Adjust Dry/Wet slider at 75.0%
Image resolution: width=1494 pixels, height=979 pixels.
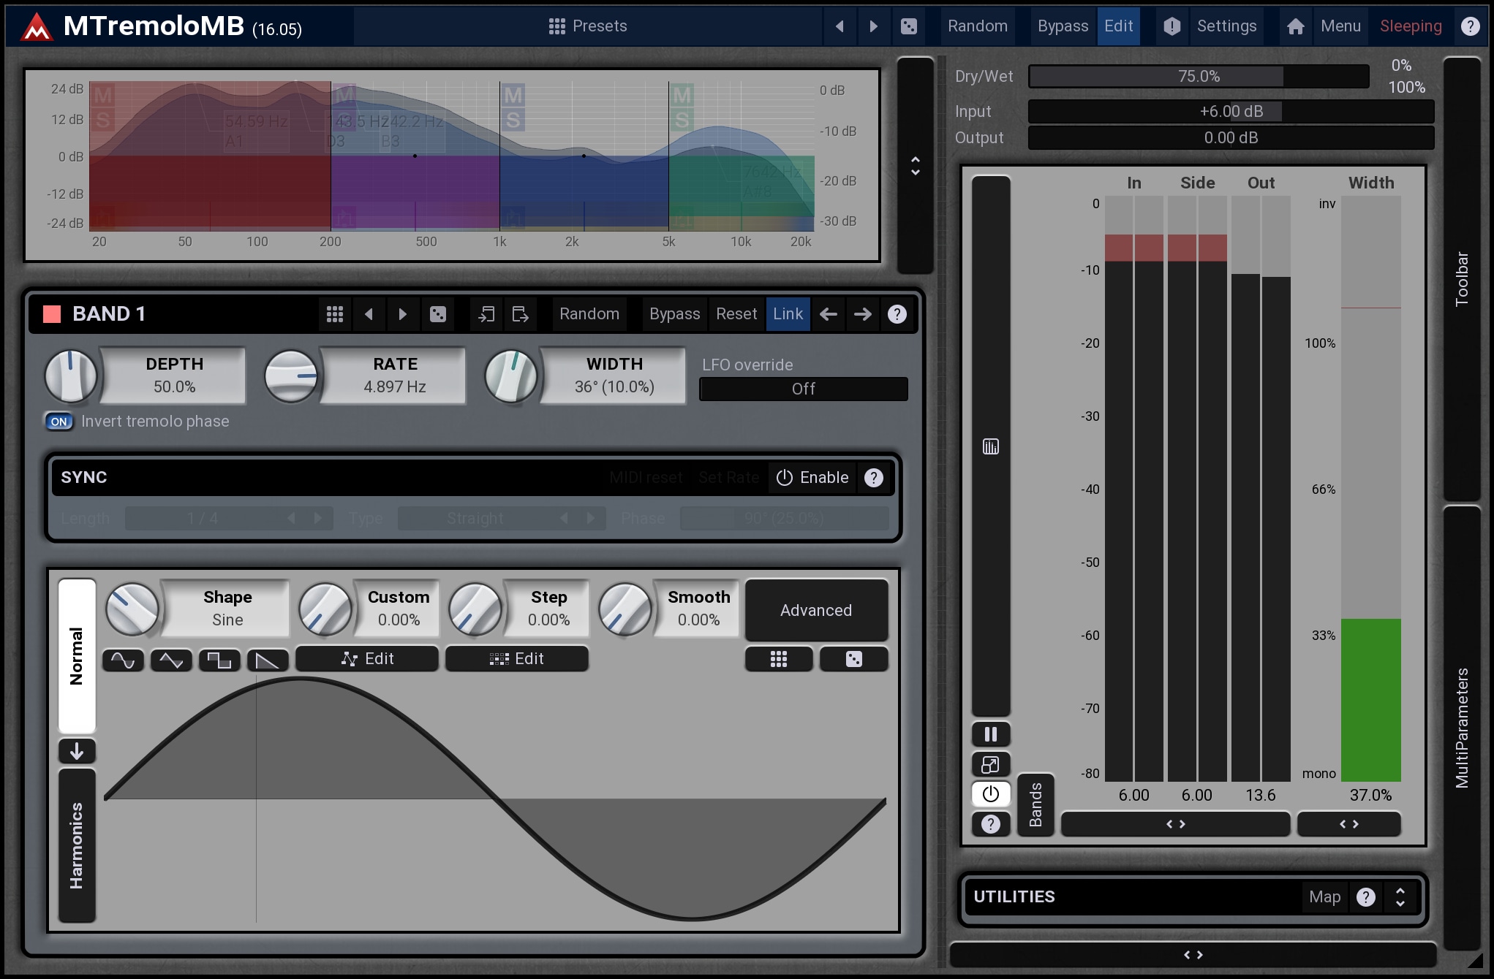pyautogui.click(x=1199, y=77)
